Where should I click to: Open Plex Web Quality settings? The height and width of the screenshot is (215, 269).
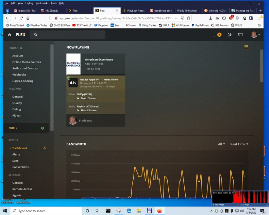pyautogui.click(x=17, y=103)
